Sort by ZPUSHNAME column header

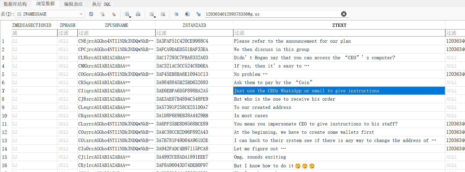117,25
